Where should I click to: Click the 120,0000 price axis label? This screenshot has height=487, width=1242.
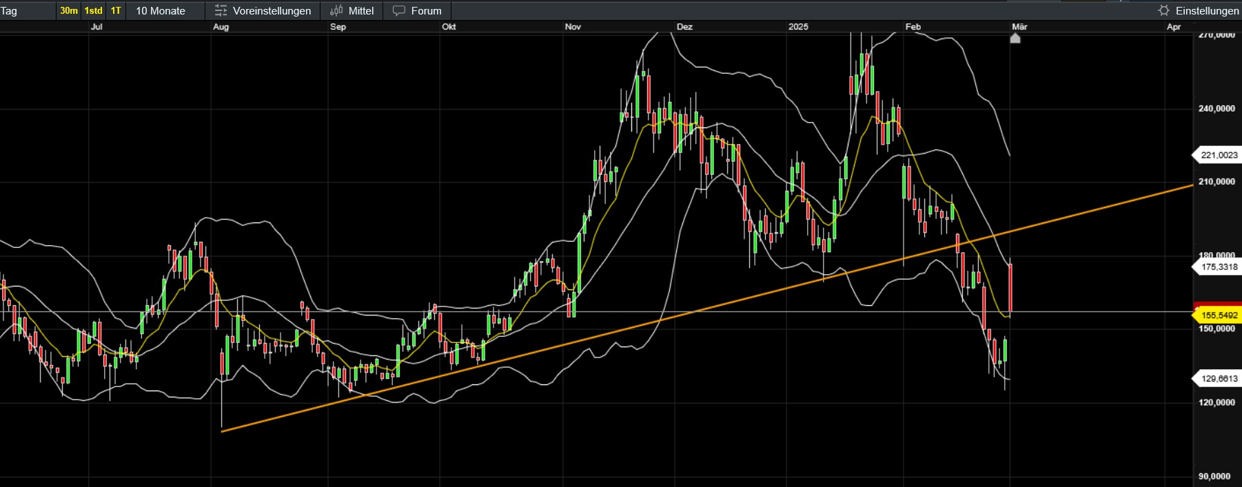coord(1216,402)
